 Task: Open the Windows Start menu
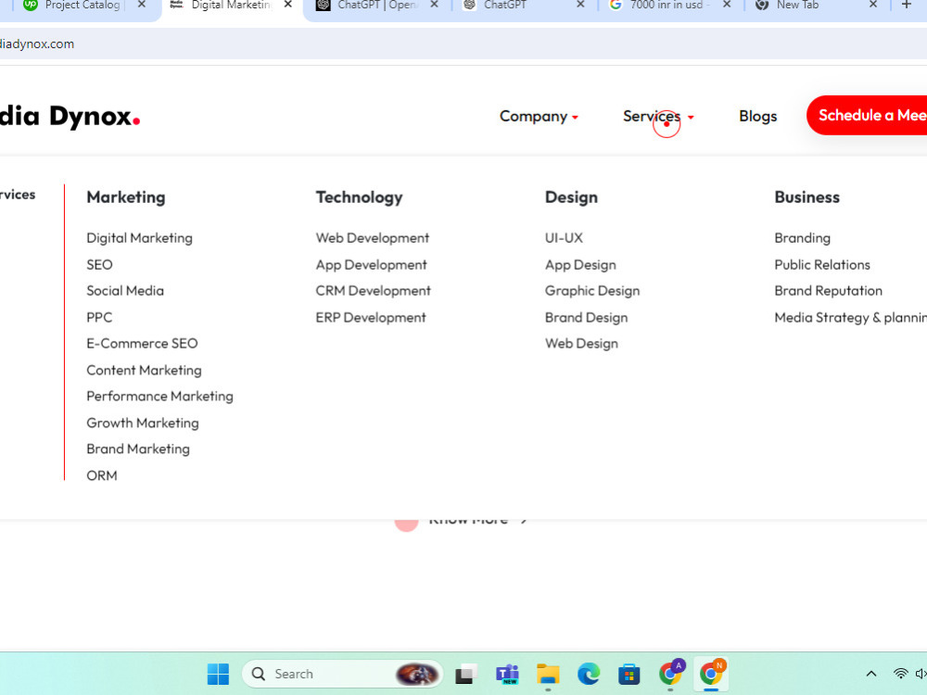coord(218,674)
